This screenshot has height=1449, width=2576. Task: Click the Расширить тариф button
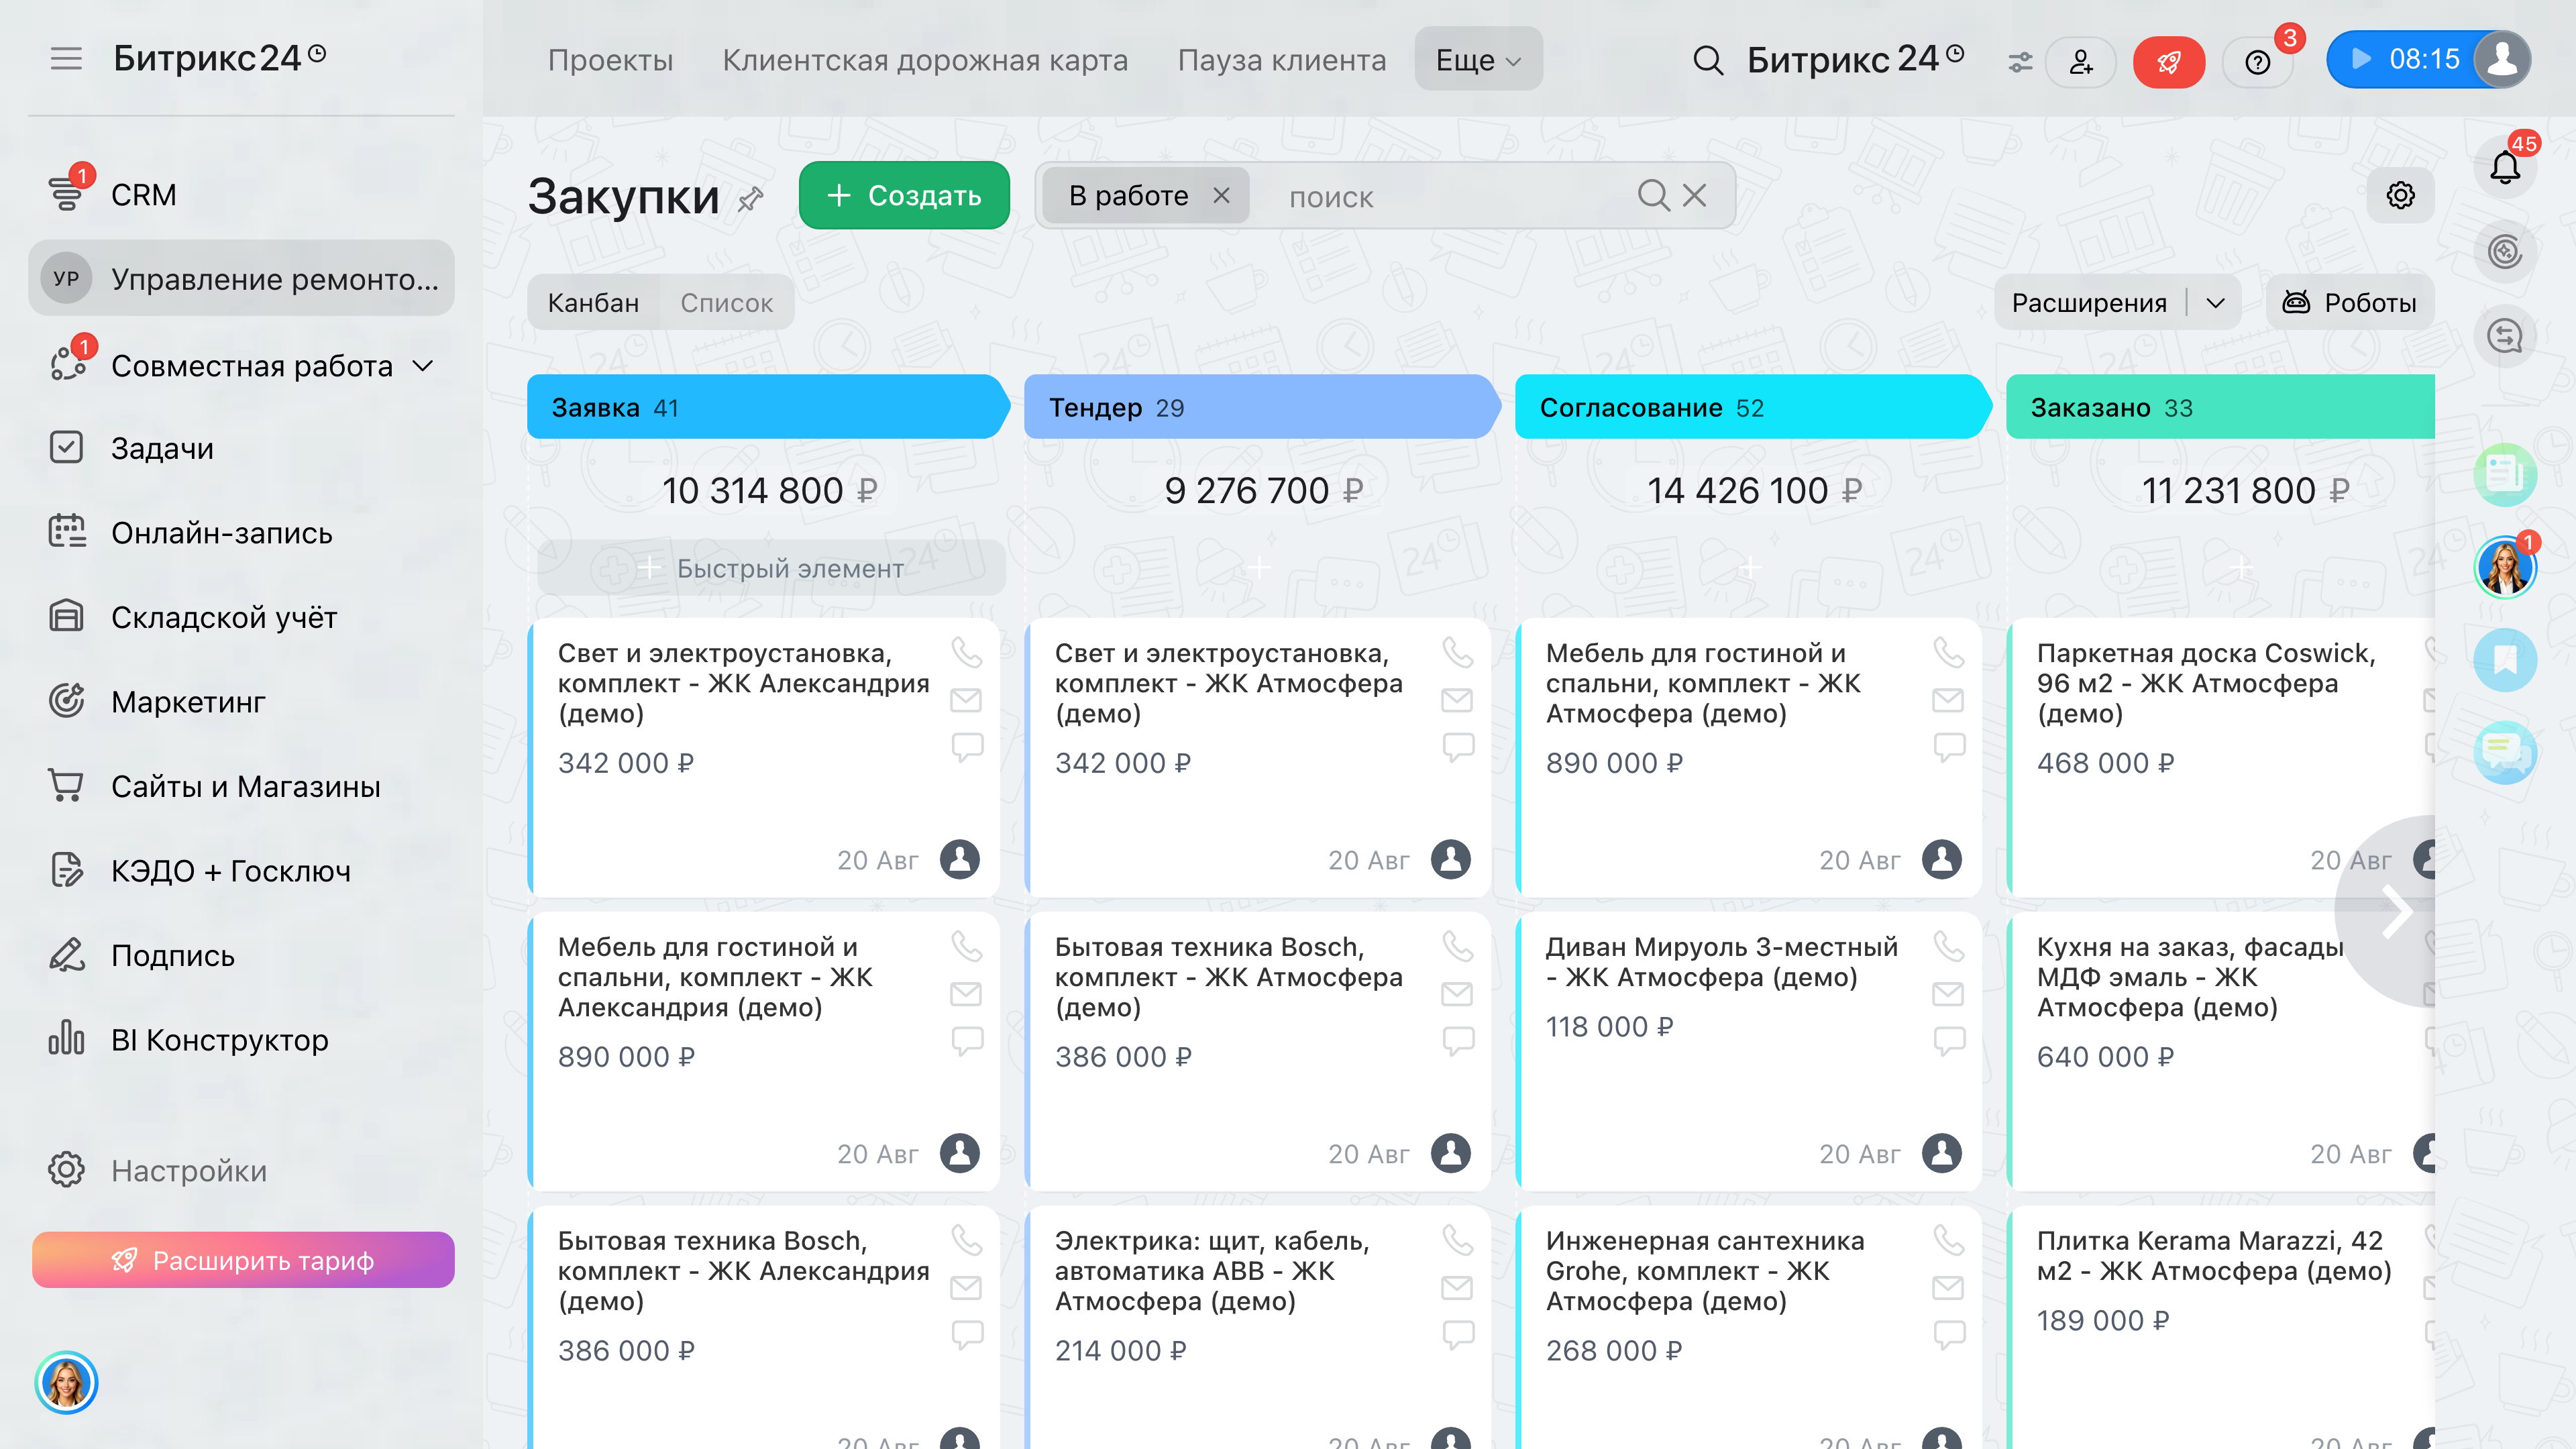(243, 1260)
